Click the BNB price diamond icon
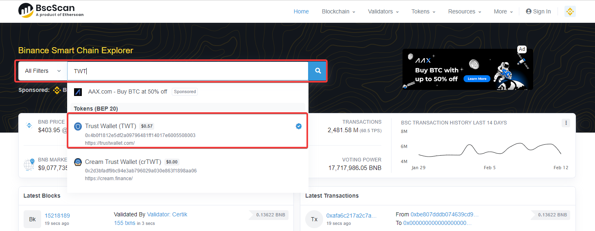This screenshot has height=231, width=595. [29, 125]
